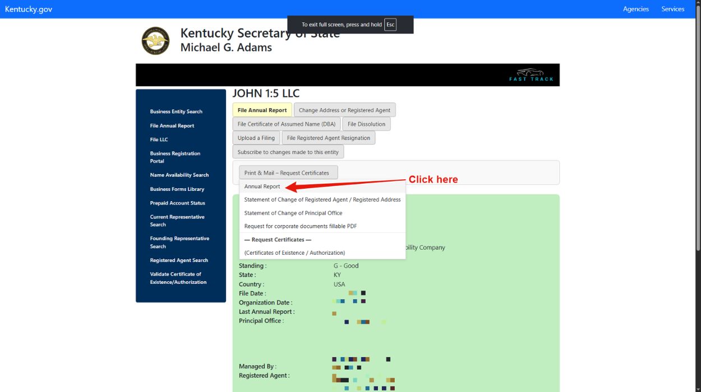701x392 pixels.
Task: Open Business Forms Library link
Action: (x=177, y=189)
